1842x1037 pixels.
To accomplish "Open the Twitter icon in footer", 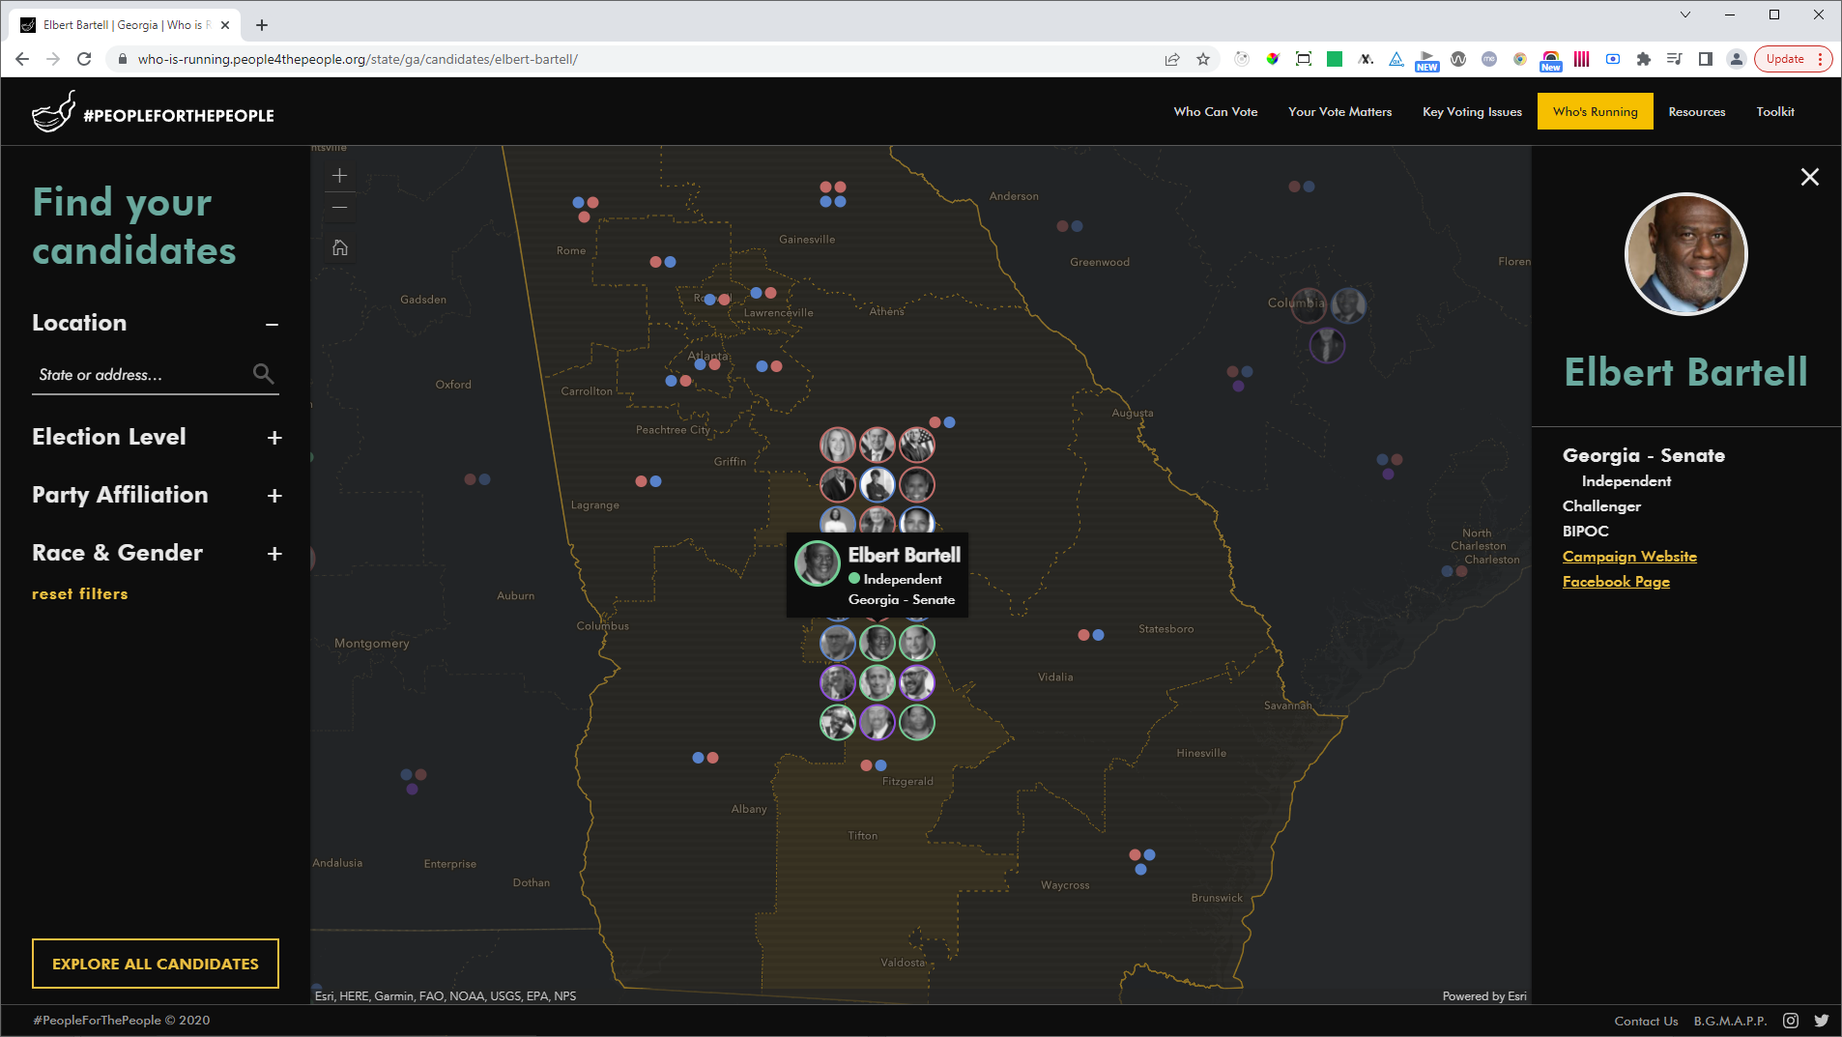I will [1821, 1021].
